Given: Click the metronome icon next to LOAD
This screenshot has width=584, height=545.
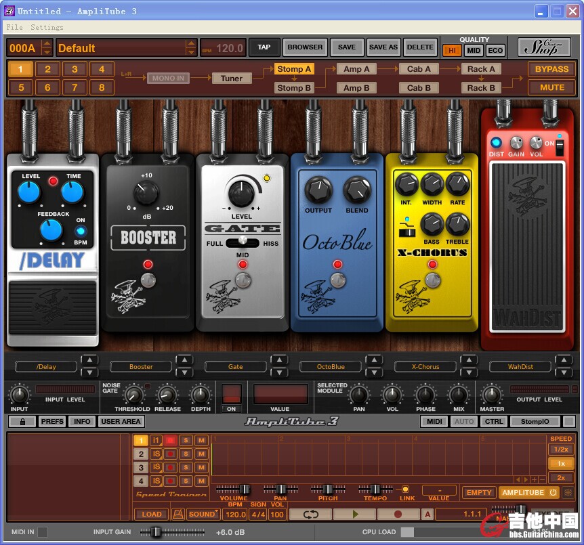Looking at the screenshot, I should pyautogui.click(x=178, y=514).
